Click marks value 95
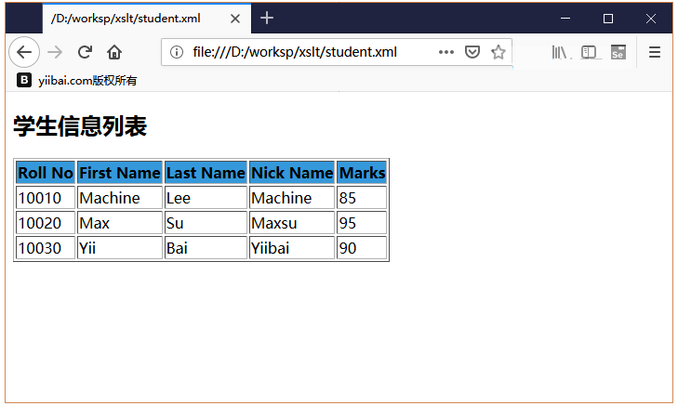The height and width of the screenshot is (406, 678). (362, 223)
